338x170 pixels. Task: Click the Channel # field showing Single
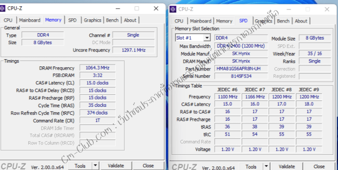(134, 35)
